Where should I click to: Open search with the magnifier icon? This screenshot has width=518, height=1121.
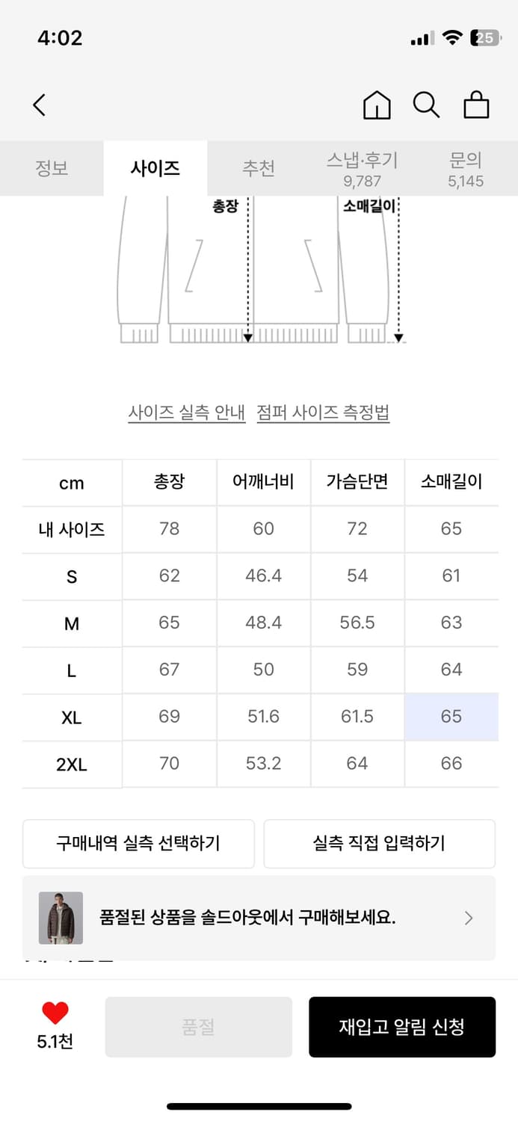pos(426,105)
